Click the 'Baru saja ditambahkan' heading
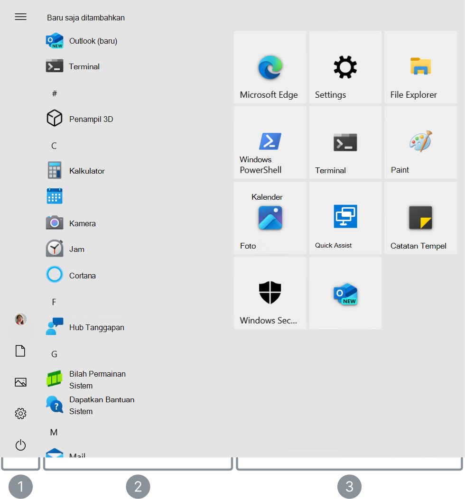Viewport: 465px width, 499px height. [x=86, y=18]
